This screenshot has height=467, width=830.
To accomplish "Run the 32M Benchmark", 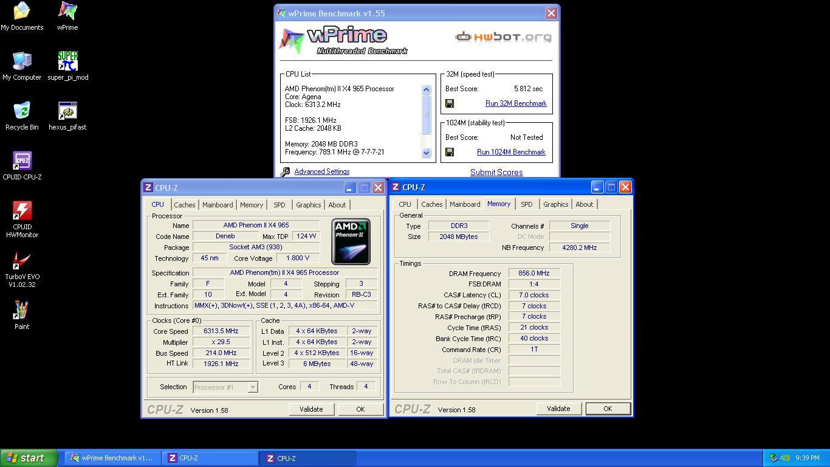I will (516, 103).
